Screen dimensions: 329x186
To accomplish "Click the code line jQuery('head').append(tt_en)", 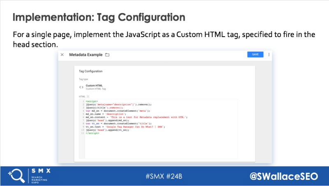I will tap(107, 130).
